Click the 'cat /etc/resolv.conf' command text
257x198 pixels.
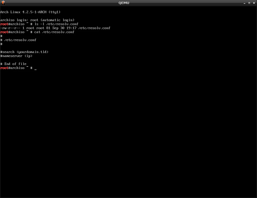(54, 32)
